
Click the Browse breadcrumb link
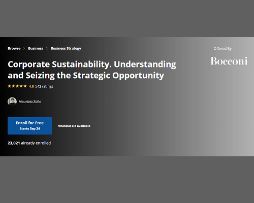[14, 48]
